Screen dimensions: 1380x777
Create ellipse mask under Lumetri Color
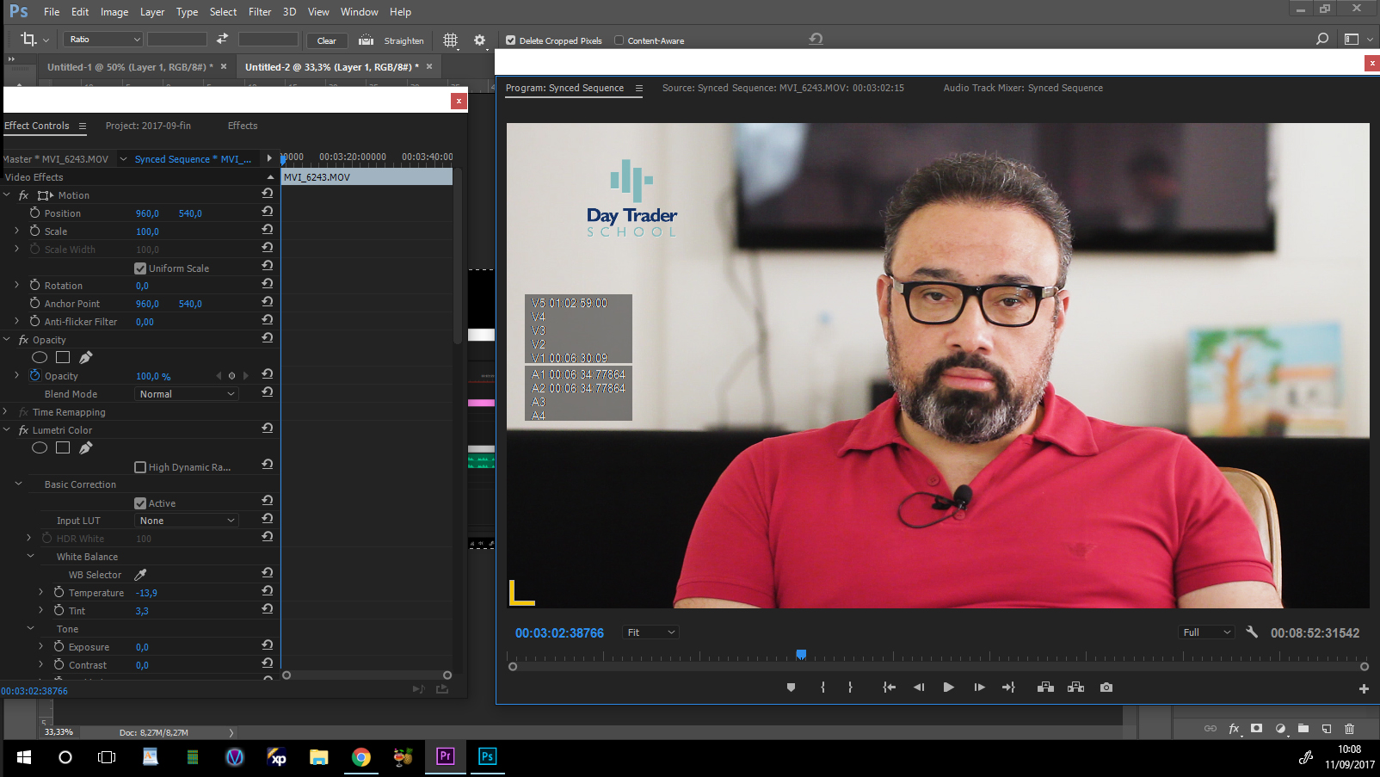[x=40, y=447]
